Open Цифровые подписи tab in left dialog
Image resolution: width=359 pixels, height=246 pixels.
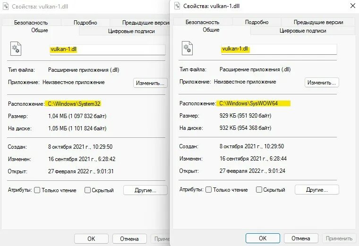click(x=131, y=31)
